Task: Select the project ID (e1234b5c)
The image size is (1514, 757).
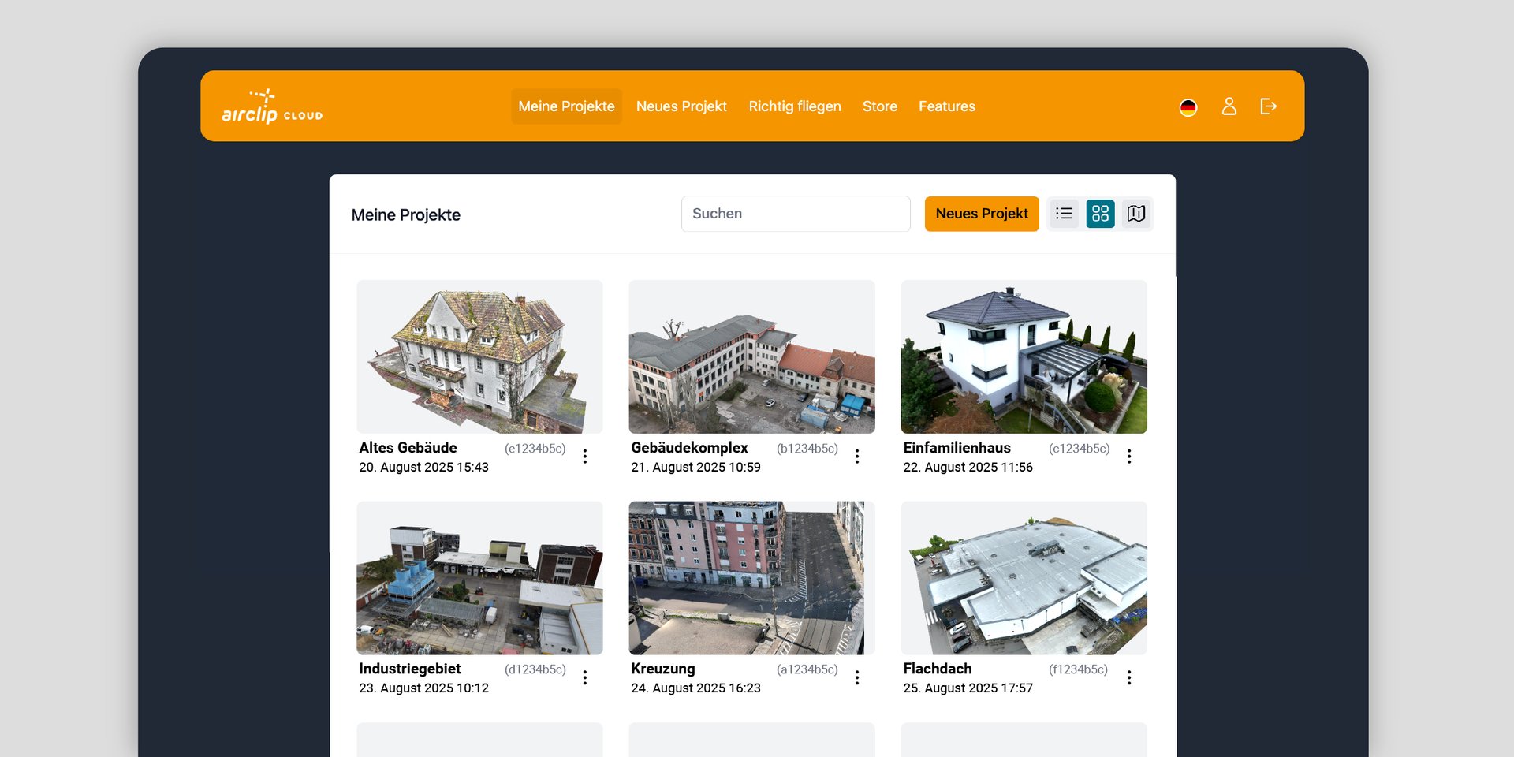Action: tap(535, 449)
